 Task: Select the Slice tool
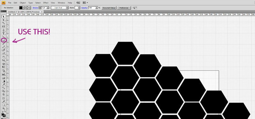[4, 101]
